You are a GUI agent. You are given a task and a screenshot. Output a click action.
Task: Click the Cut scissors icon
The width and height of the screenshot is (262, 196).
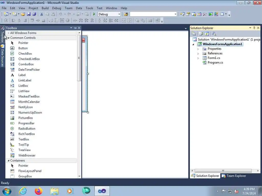(x=42, y=14)
